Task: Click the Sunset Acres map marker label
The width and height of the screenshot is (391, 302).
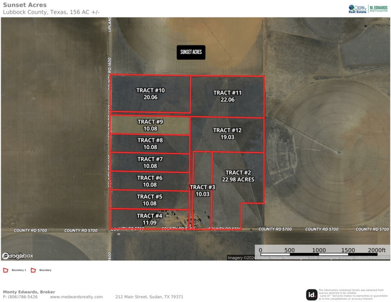Action: (191, 53)
